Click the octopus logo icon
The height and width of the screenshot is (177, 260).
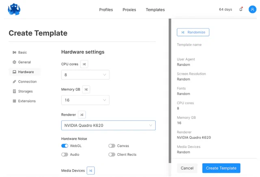14,9
